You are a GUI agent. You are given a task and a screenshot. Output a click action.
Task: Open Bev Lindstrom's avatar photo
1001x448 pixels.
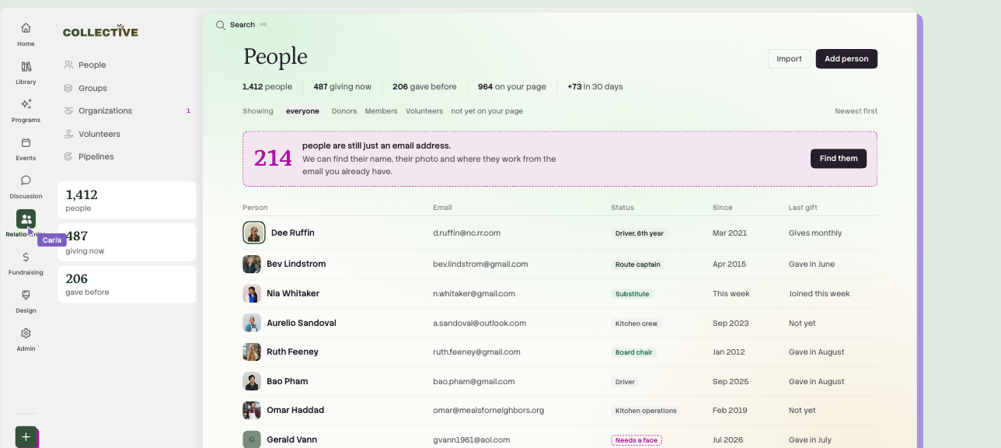[252, 264]
